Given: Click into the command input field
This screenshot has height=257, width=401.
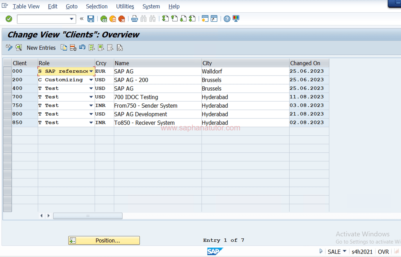Looking at the screenshot, I should click(43, 19).
